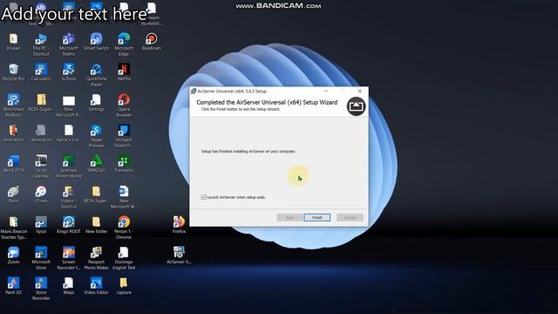Open Kingo ROOT desktop icon
The height and width of the screenshot is (314, 558).
click(68, 225)
